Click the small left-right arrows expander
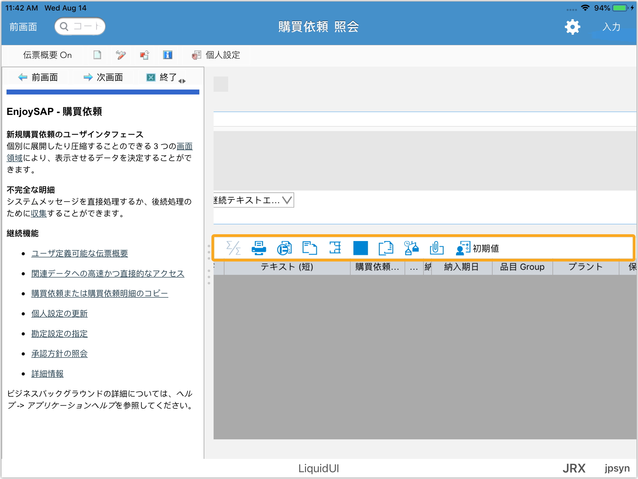 click(182, 81)
